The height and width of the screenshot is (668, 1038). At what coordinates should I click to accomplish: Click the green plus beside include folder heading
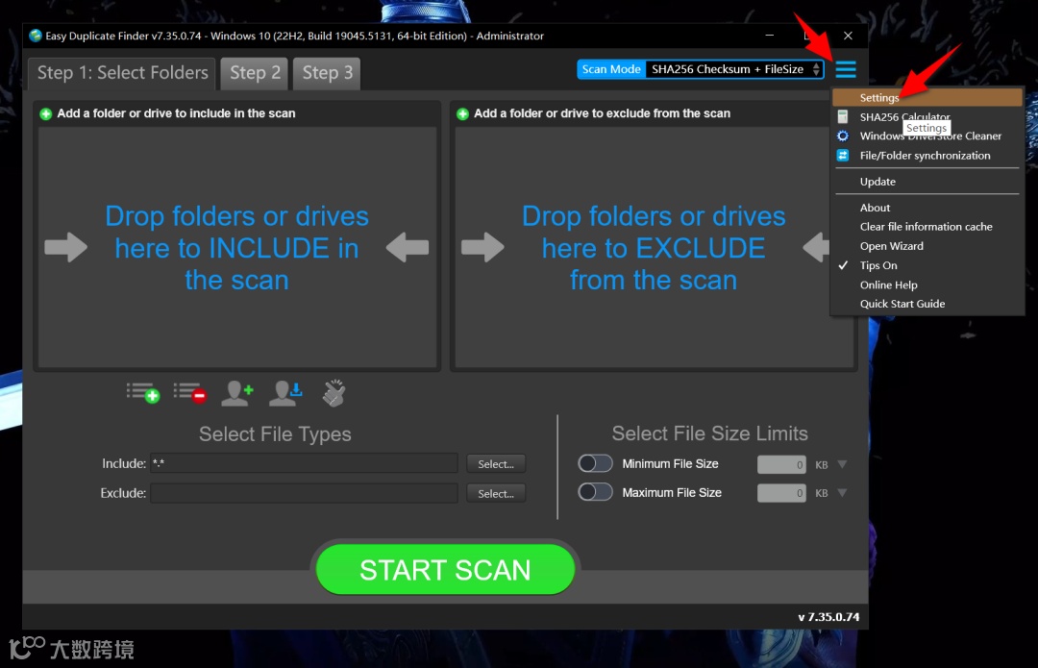pos(46,113)
